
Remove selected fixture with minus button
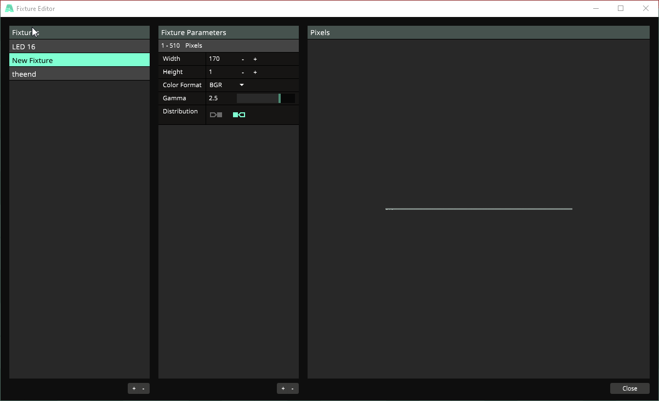[144, 388]
